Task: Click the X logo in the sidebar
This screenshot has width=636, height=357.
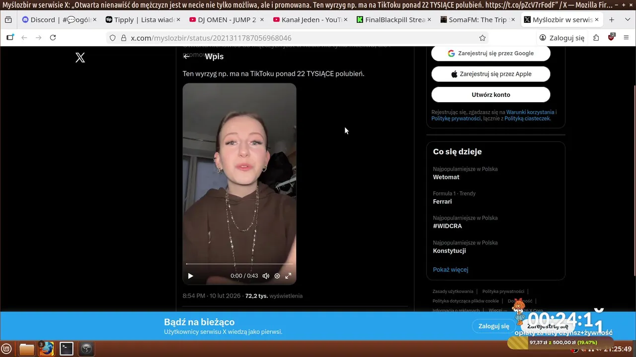Action: (80, 58)
